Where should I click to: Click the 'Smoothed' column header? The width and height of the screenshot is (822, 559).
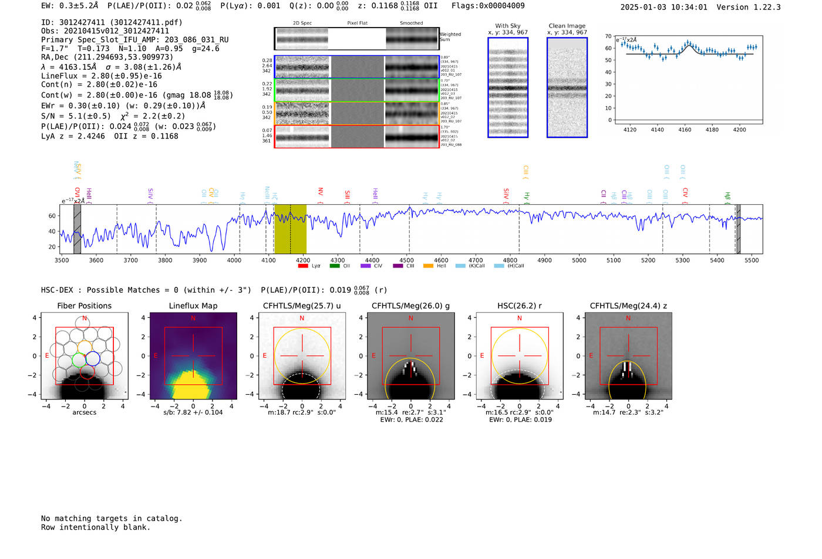[x=412, y=23]
